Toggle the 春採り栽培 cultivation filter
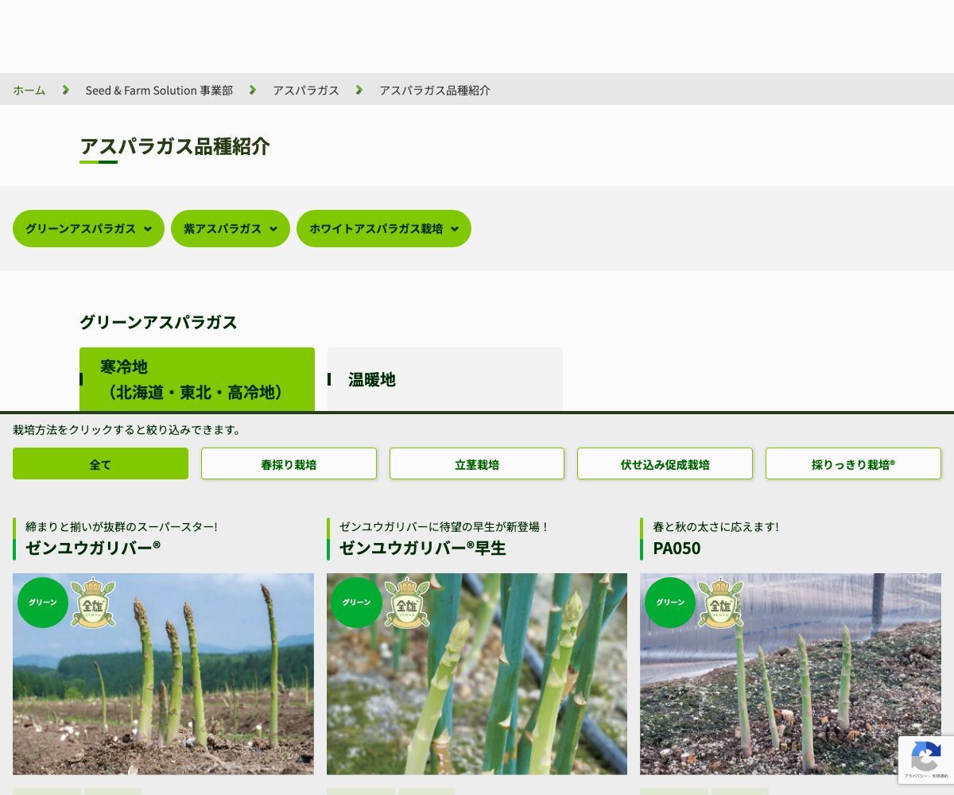The height and width of the screenshot is (795, 954). pyautogui.click(x=289, y=463)
